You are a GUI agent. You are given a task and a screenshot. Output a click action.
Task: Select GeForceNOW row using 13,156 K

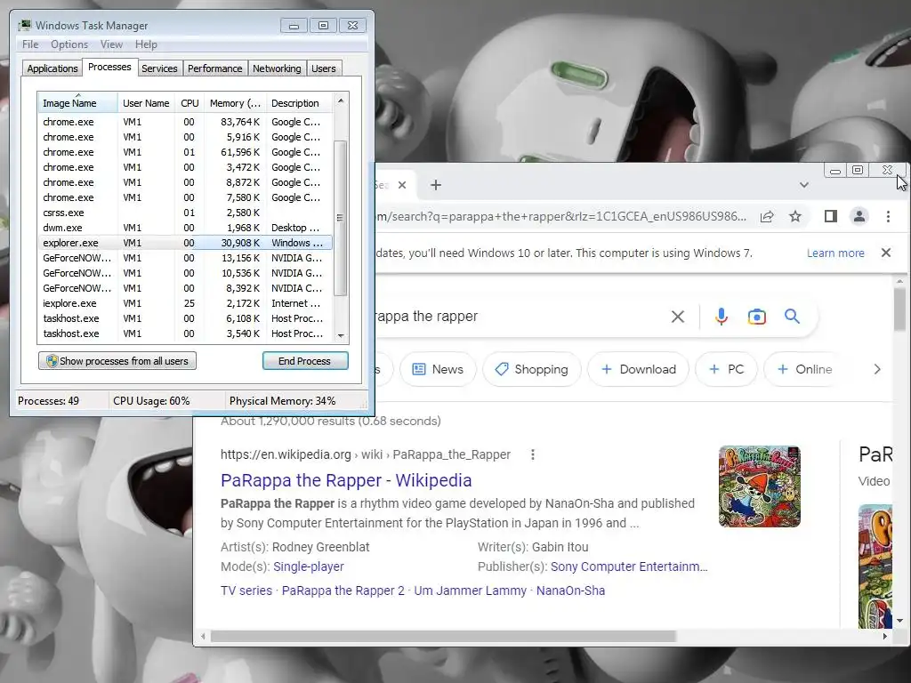185,258
